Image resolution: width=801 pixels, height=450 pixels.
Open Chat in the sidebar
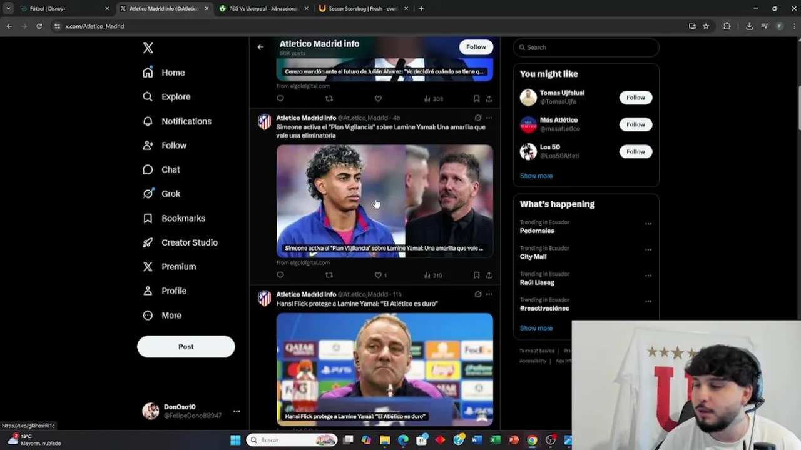161,169
